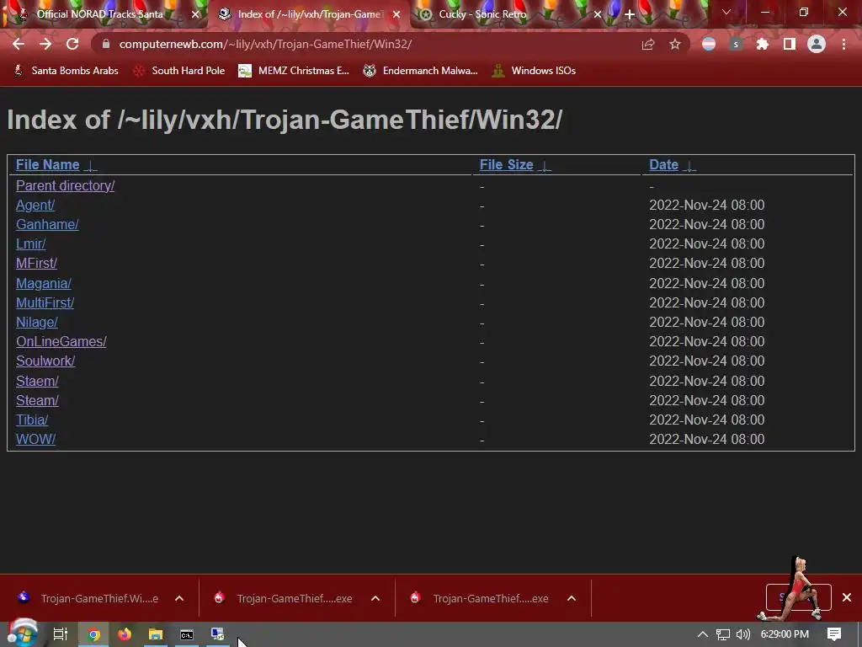862x647 pixels.
Task: Open the MultiFirst/ folder link
Action: (45, 302)
